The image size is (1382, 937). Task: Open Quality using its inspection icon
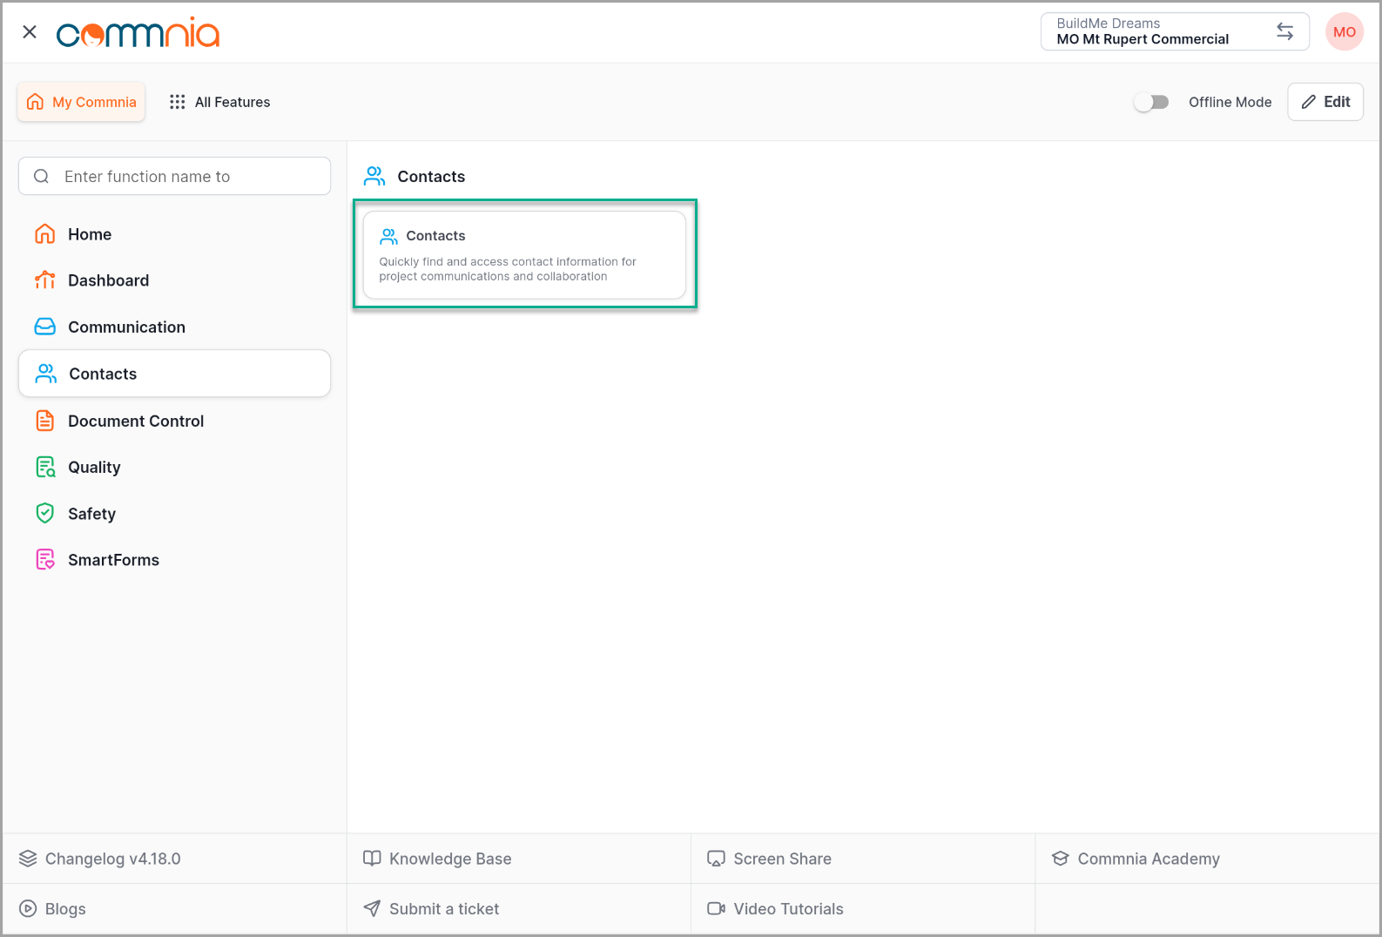[44, 468]
